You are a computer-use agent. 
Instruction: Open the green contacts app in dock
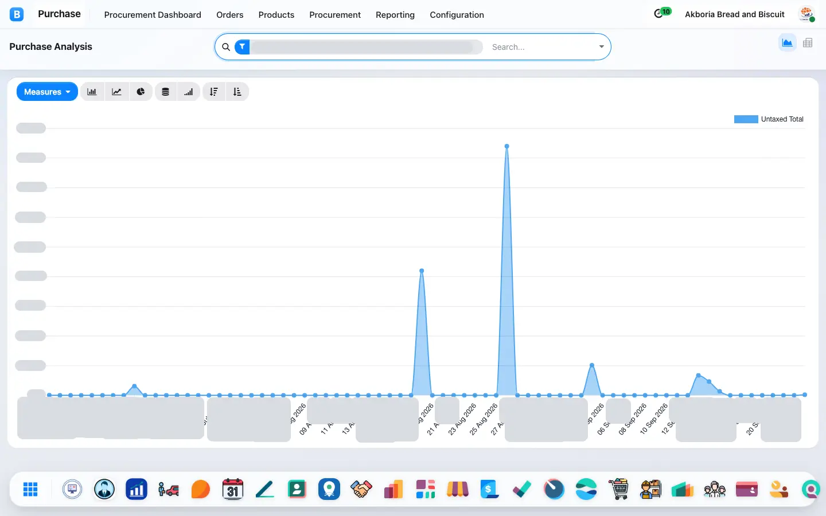point(297,489)
